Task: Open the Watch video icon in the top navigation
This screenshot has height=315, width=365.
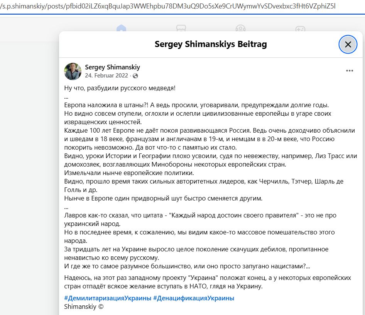Action: coord(181,29)
